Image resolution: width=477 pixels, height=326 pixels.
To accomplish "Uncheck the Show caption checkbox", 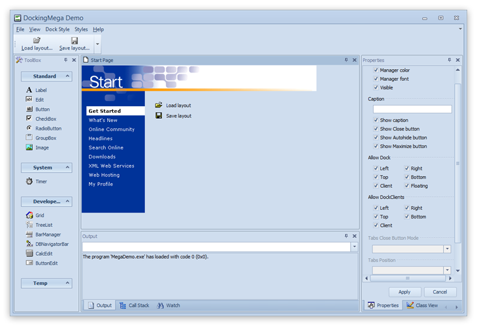I will (375, 121).
